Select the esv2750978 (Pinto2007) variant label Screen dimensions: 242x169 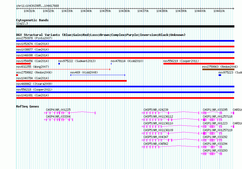pos(34,38)
